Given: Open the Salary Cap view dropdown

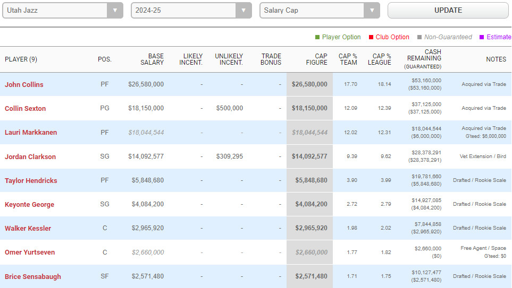Looking at the screenshot, I should [x=320, y=11].
